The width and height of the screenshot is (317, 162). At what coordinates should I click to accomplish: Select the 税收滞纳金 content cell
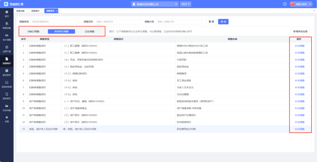pos(232,66)
